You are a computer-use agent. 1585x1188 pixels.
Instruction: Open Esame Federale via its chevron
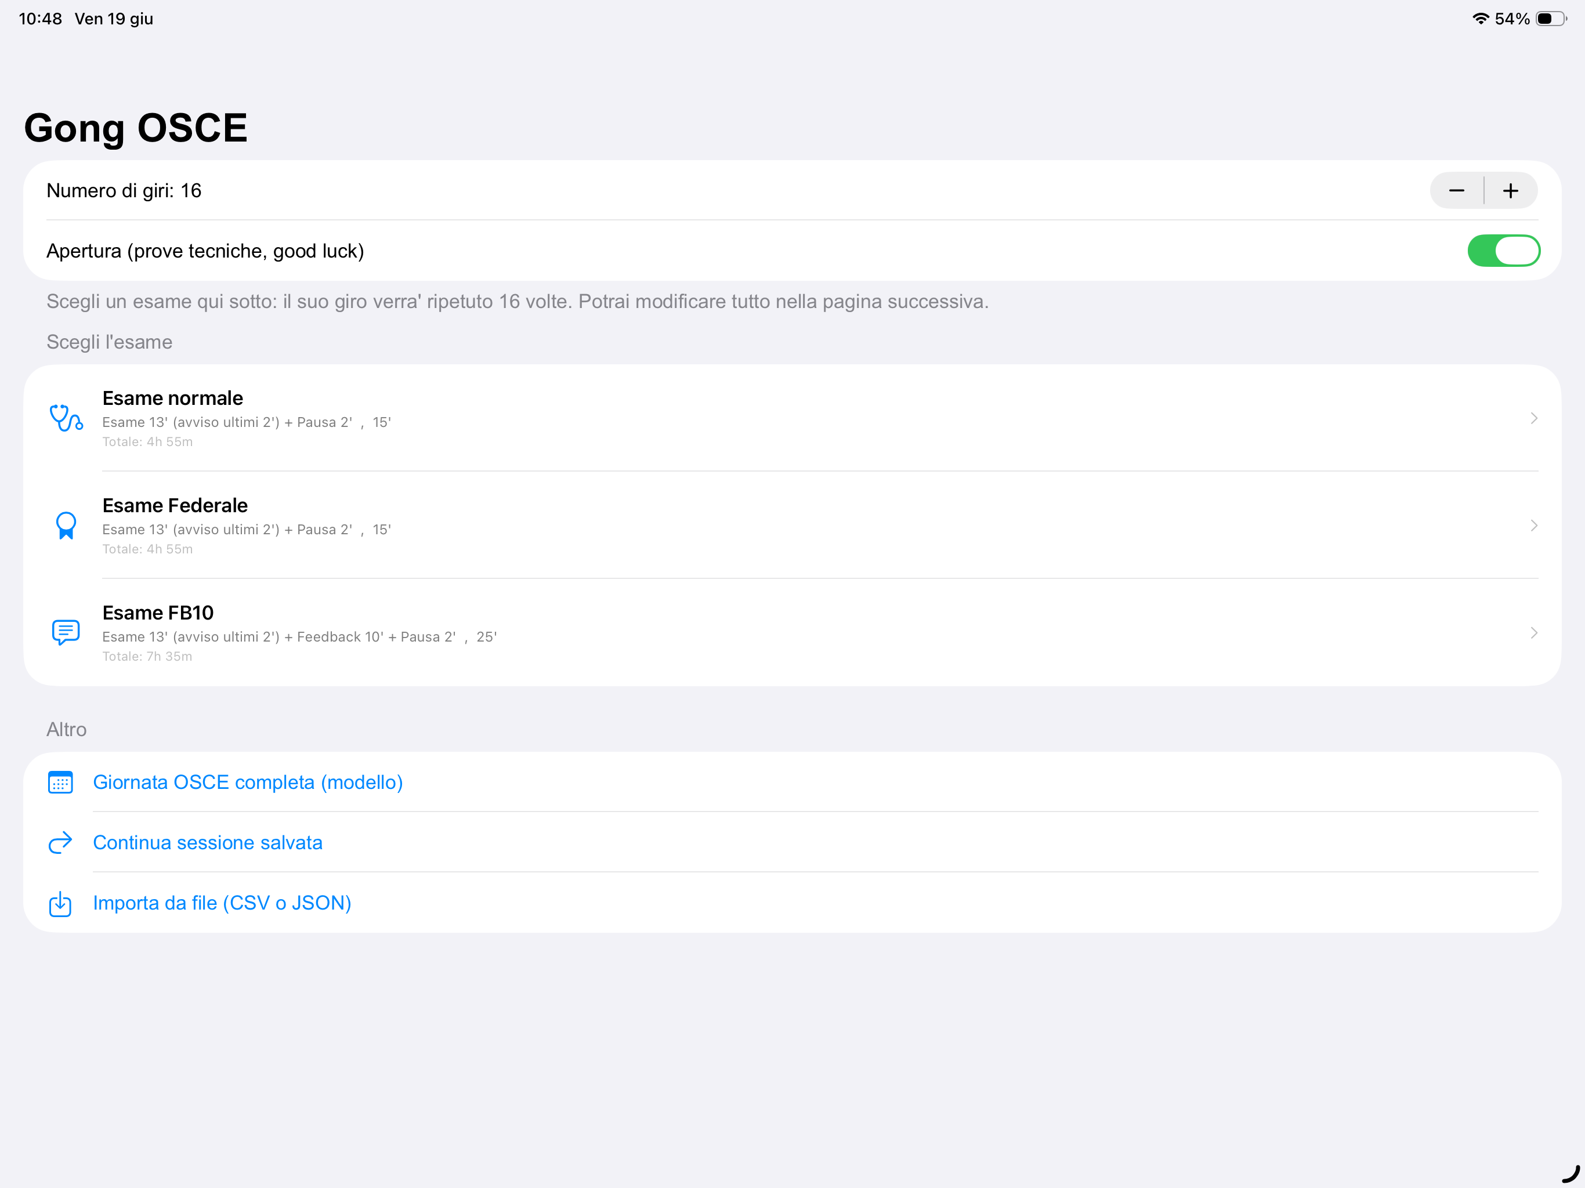(x=1534, y=525)
